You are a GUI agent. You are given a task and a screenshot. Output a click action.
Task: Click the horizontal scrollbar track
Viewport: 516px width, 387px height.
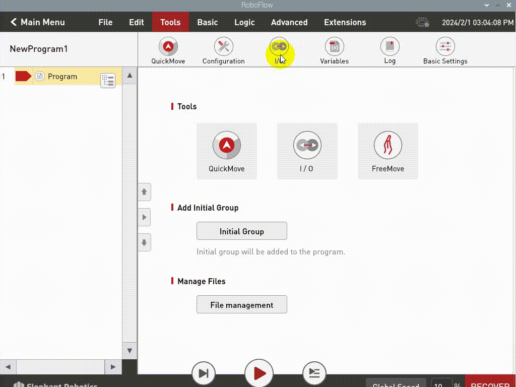tap(60, 367)
